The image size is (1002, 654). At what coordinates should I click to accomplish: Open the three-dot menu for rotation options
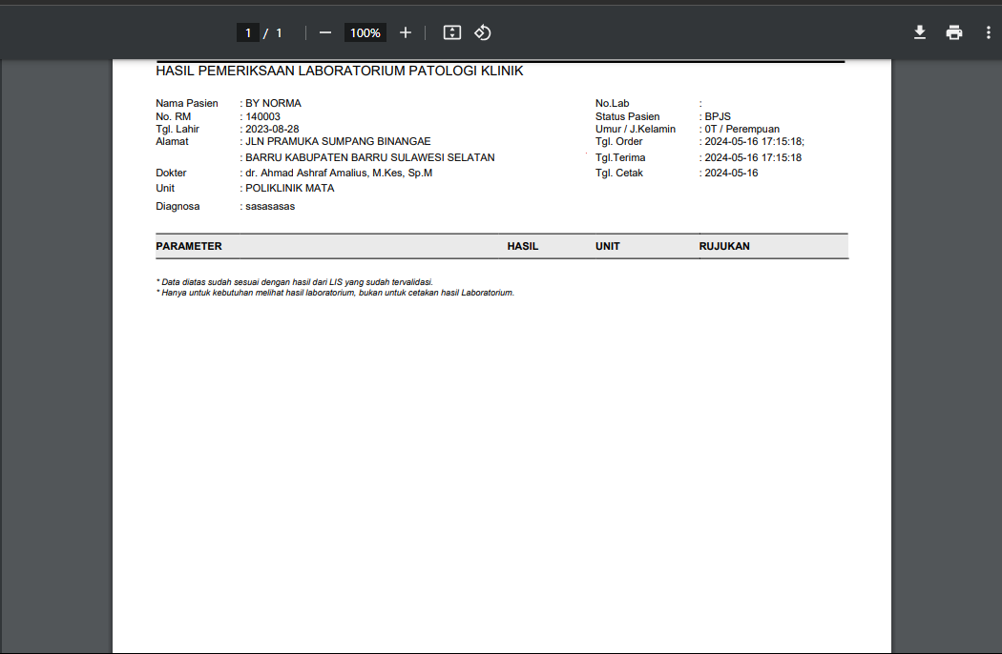(x=988, y=31)
